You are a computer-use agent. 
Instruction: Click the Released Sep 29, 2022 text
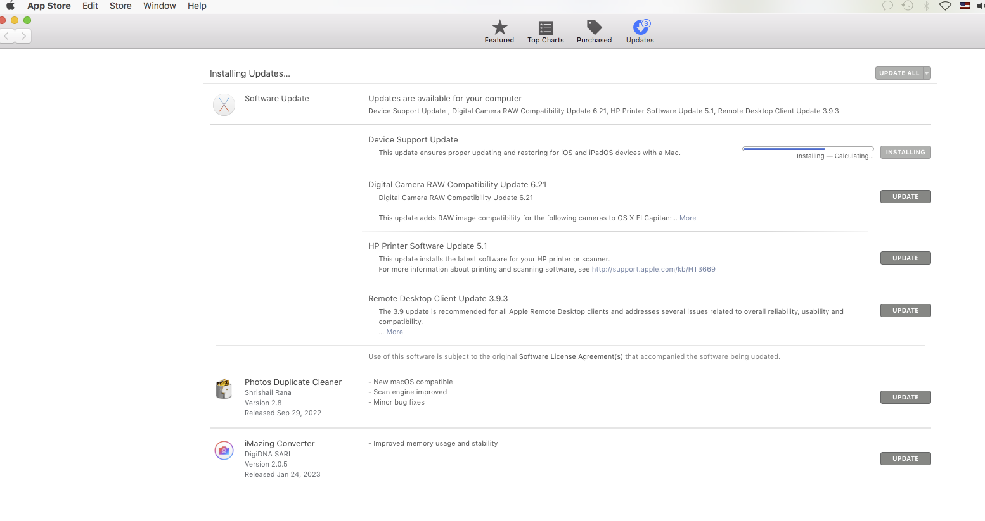283,413
